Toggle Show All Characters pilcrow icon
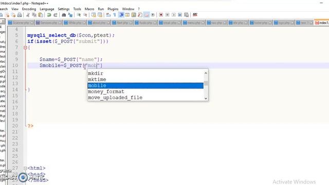This screenshot has height=185, width=329. tap(115, 15)
